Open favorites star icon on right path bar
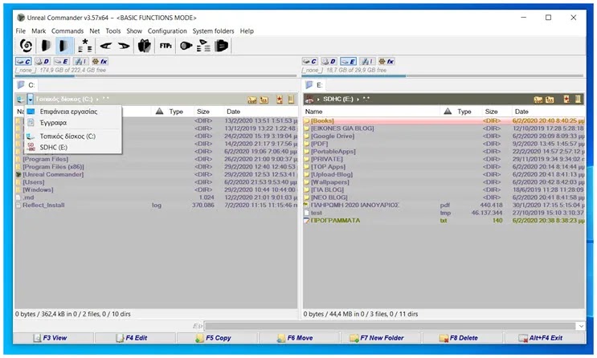The image size is (597, 358). [566, 100]
